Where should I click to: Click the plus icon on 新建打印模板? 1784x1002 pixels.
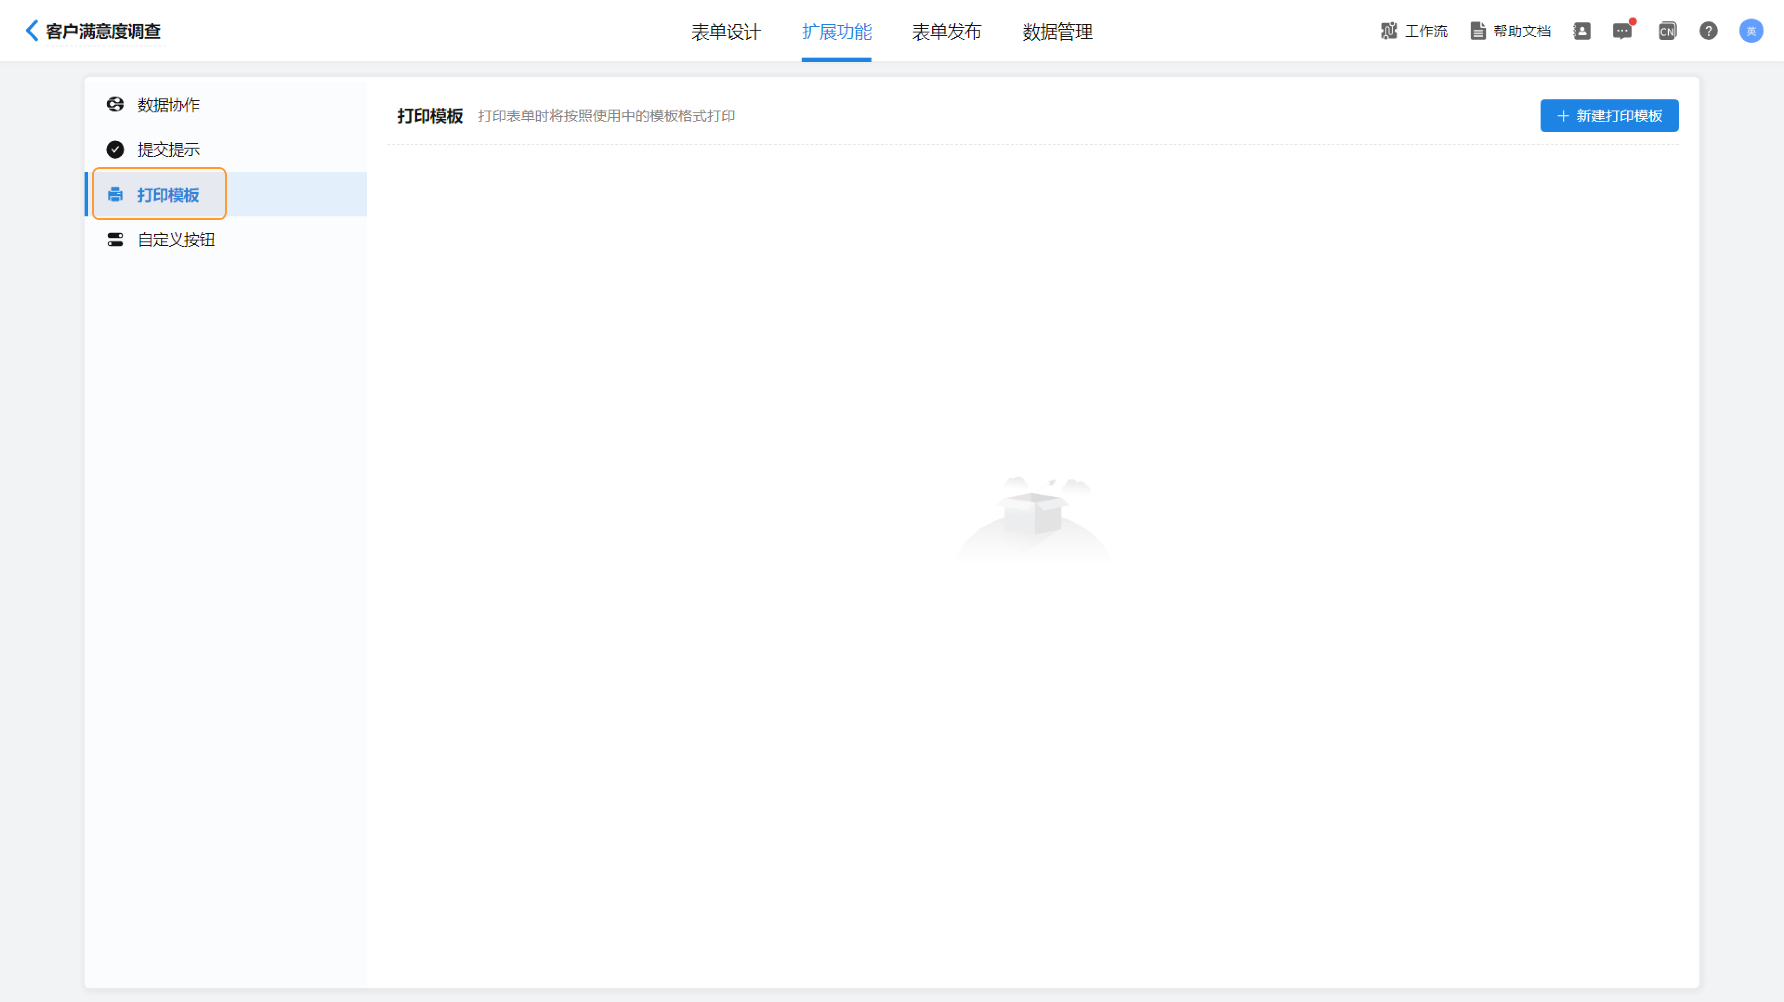pyautogui.click(x=1562, y=116)
